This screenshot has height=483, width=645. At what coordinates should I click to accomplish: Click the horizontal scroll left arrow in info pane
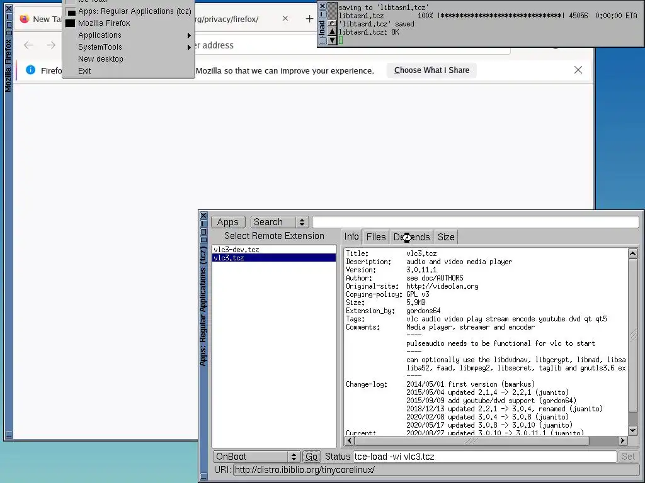pos(350,441)
